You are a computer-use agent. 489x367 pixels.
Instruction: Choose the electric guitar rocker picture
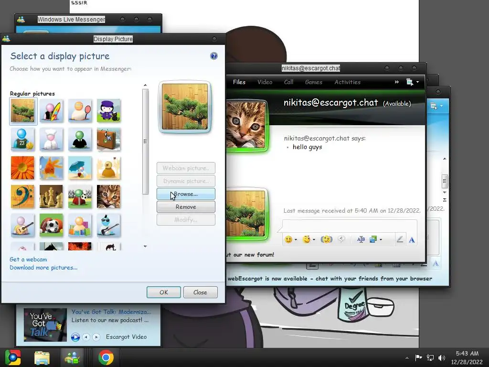point(108,226)
